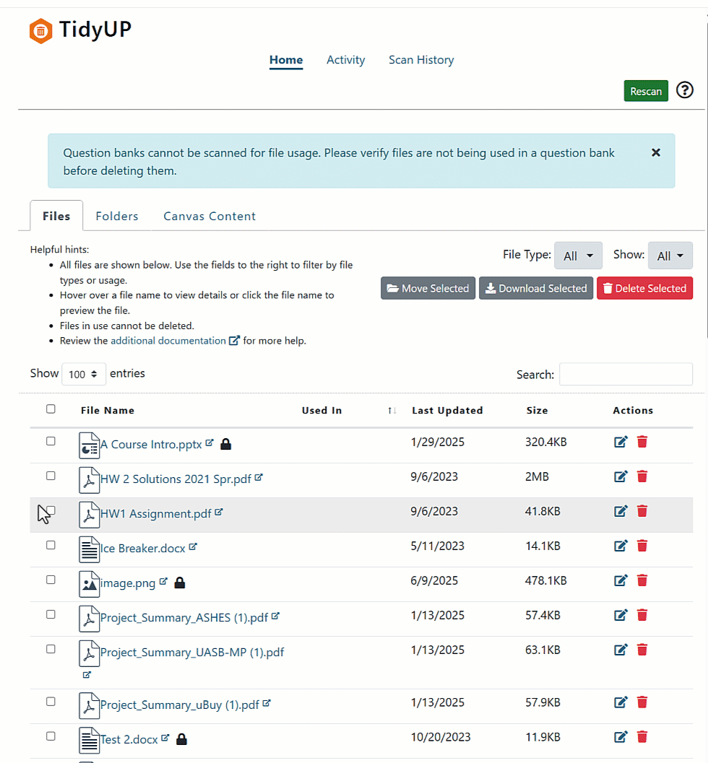Viewport: 708px width, 763px height.
Task: Click trash icon for HW 2 Solutions 2021 Spr.pdf
Action: tap(642, 476)
